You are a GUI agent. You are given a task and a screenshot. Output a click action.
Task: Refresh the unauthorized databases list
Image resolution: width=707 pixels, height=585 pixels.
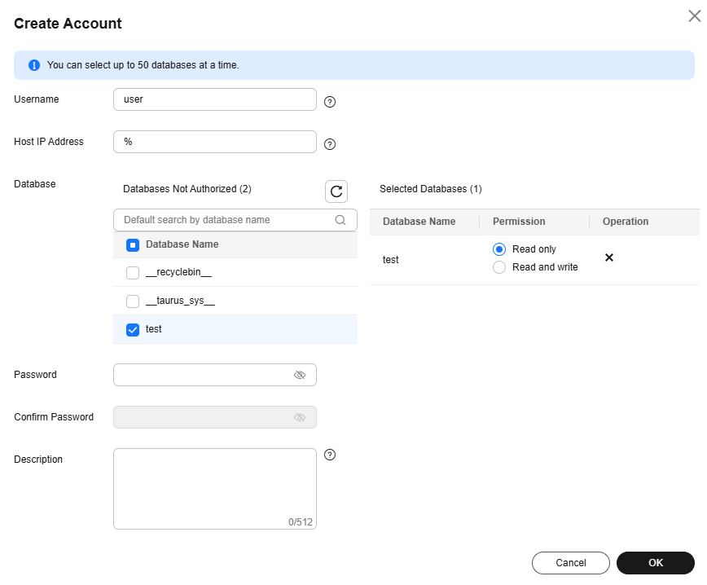(x=336, y=191)
